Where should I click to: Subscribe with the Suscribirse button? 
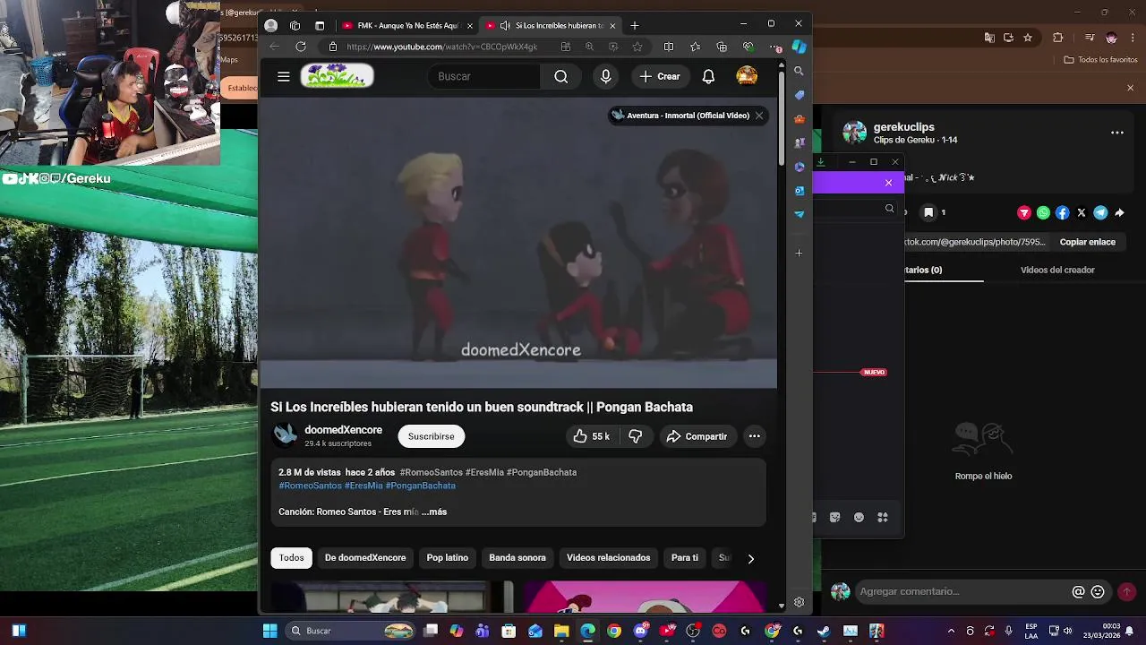coord(432,436)
